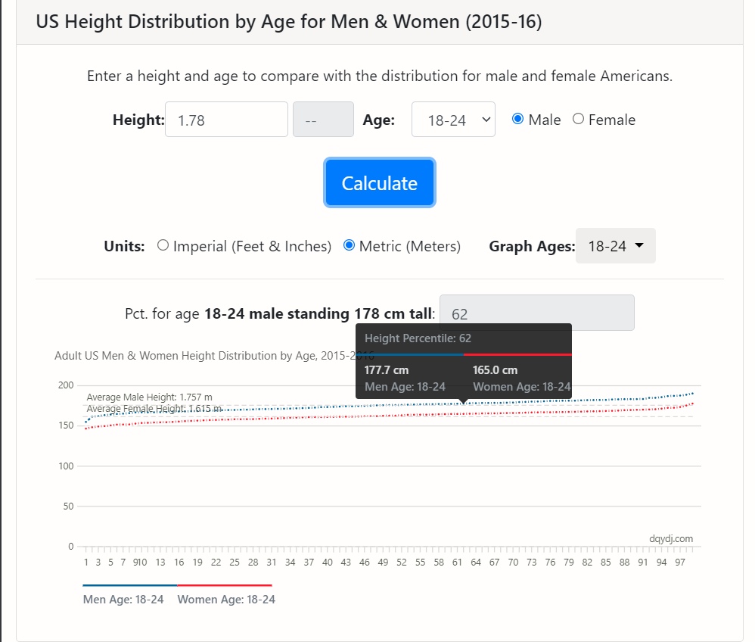Viewport: 755px width, 642px height.
Task: Toggle the Women Age: 18-24 legend entry
Action: point(226,600)
